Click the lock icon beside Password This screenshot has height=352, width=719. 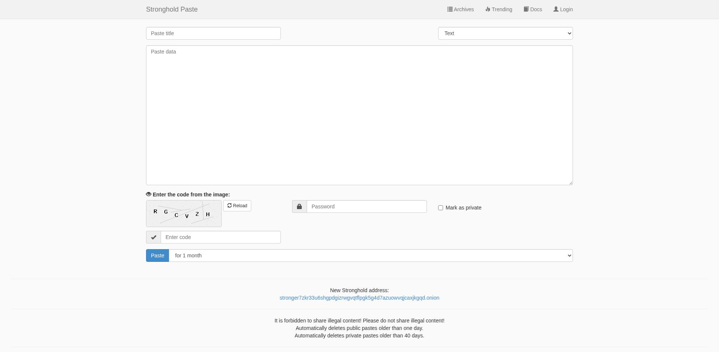click(x=299, y=206)
